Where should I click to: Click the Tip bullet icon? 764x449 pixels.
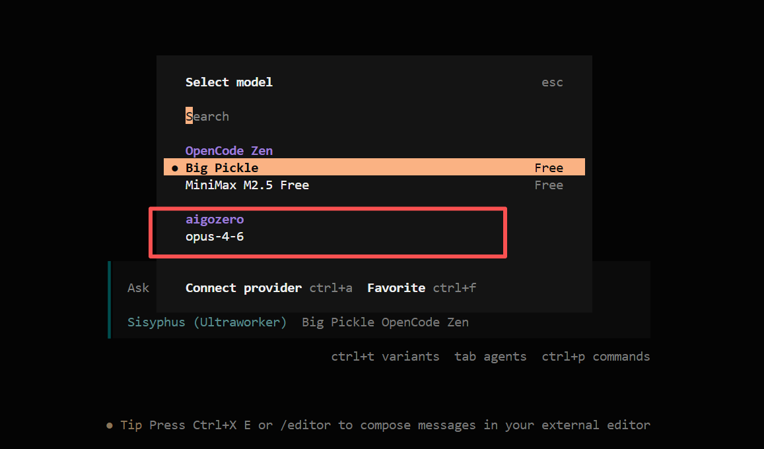click(110, 425)
